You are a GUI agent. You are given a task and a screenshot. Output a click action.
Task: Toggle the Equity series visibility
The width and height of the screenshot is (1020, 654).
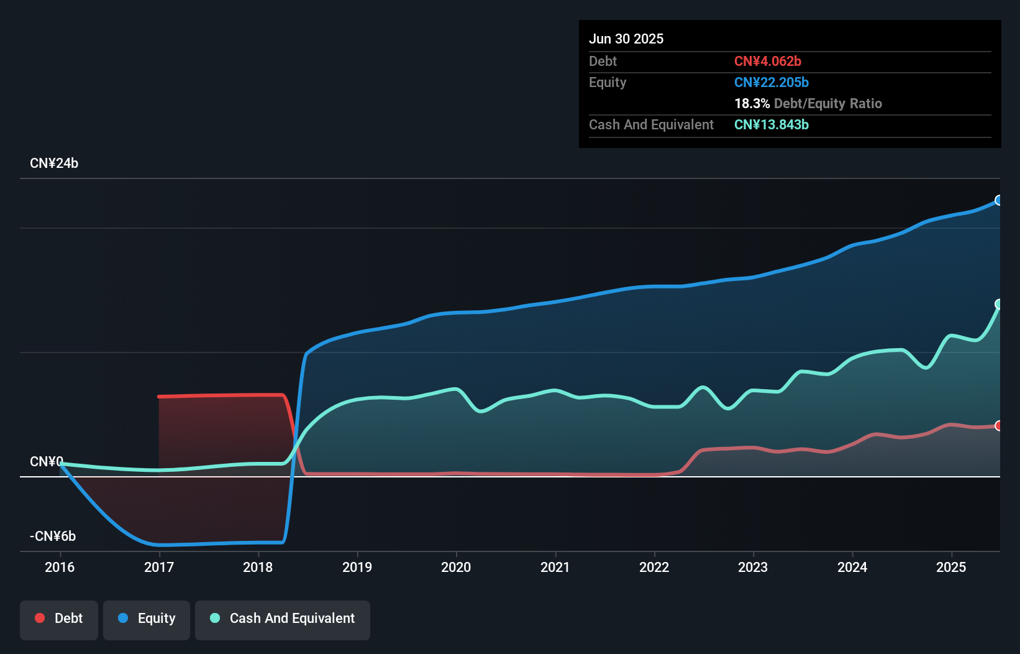click(146, 618)
